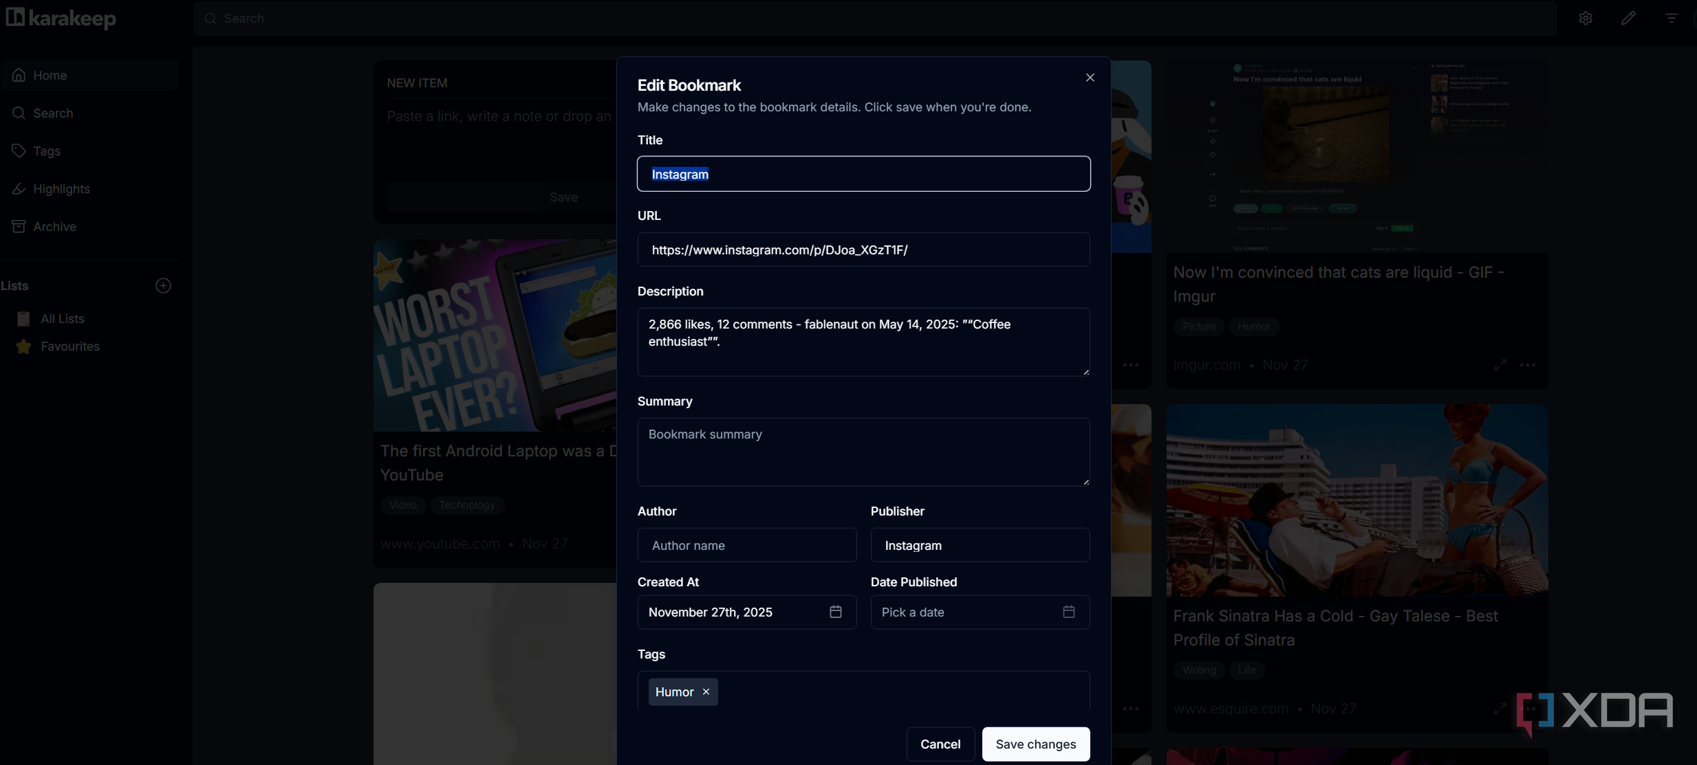Screen dimensions: 1697x765
Task: Open Frank Sinatra Has a Cold bookmark title
Action: [x=1335, y=628]
